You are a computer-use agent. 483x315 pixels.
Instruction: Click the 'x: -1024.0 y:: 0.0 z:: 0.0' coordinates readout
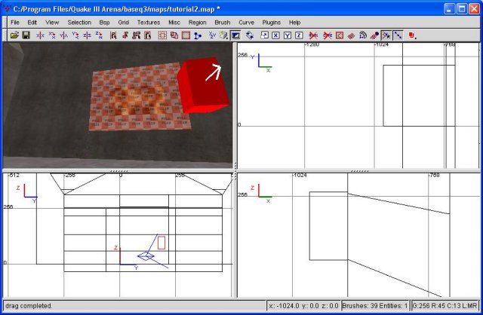point(303,306)
